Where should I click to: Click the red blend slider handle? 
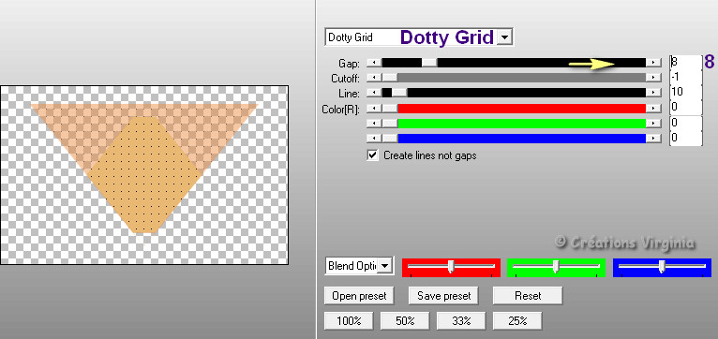[451, 267]
